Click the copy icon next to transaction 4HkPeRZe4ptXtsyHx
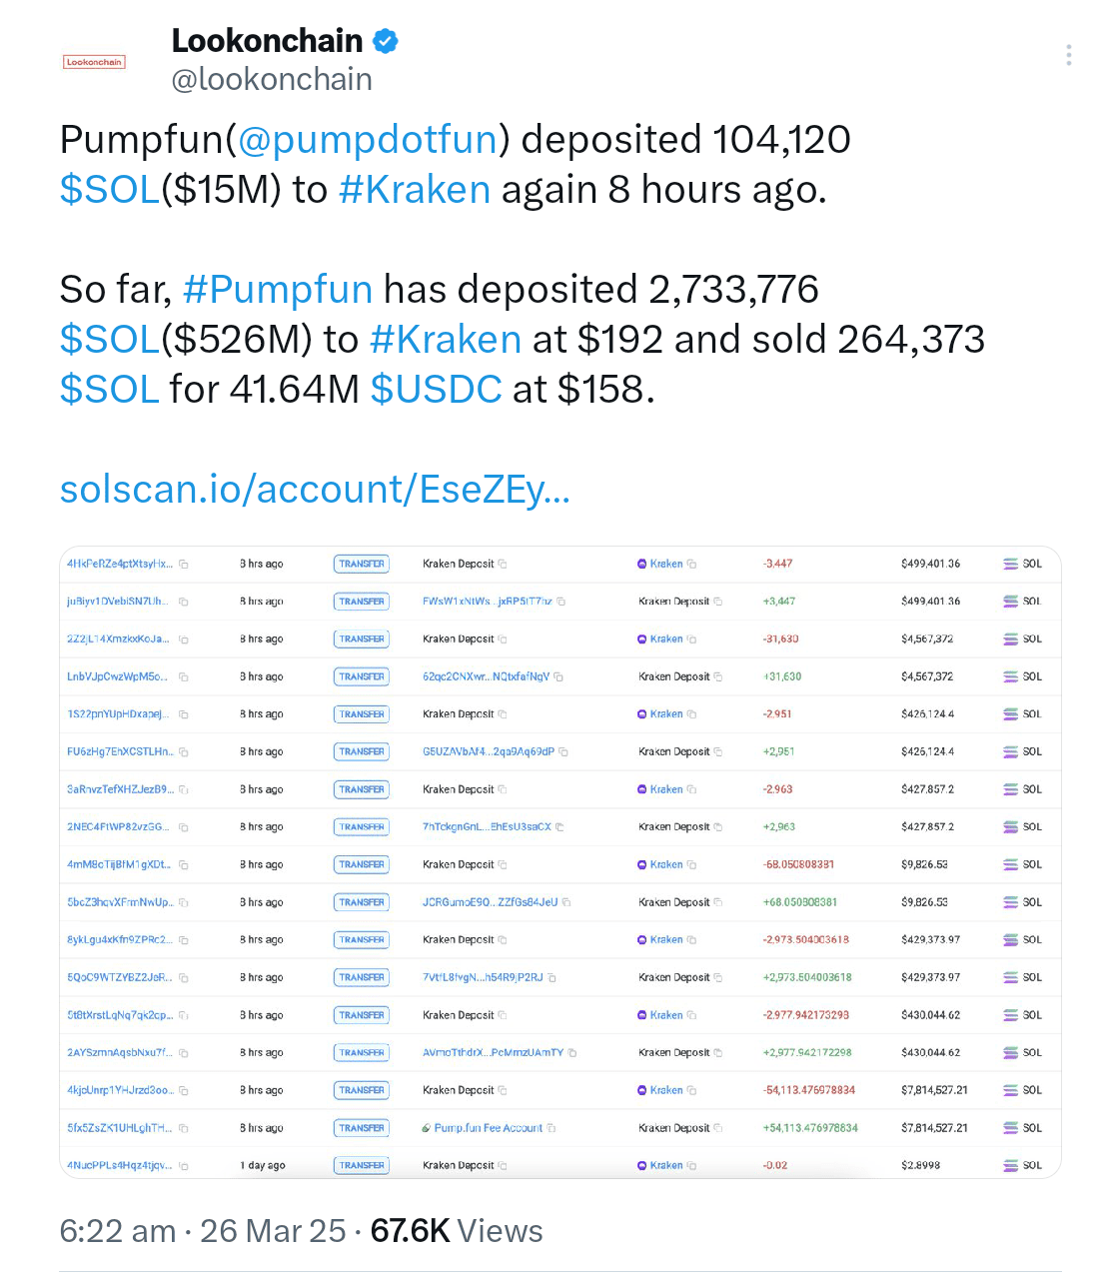The width and height of the screenshot is (1105, 1276). tap(182, 563)
